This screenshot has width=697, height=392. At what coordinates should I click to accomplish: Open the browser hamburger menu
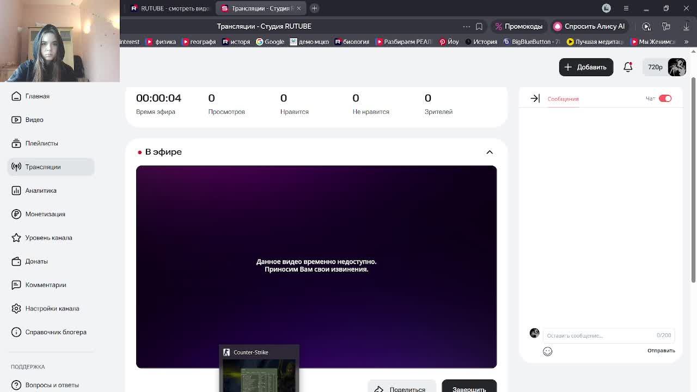626,8
